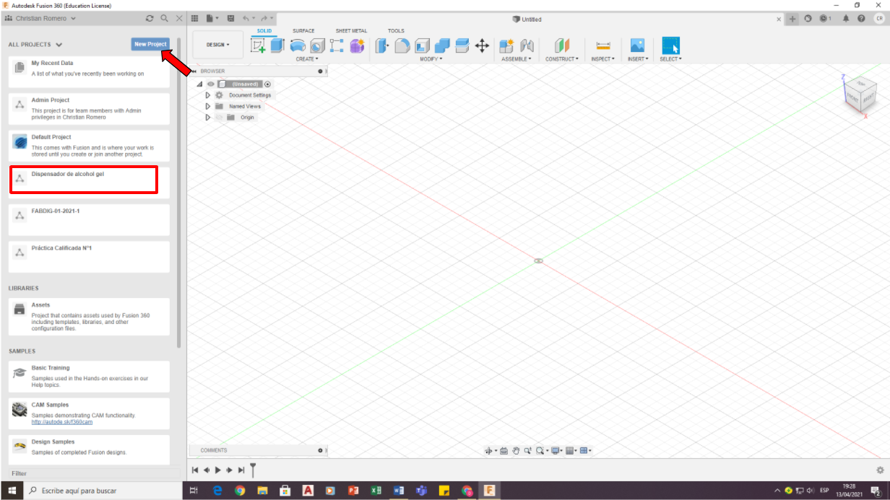Expand the Inspect dropdown menu

(x=603, y=59)
